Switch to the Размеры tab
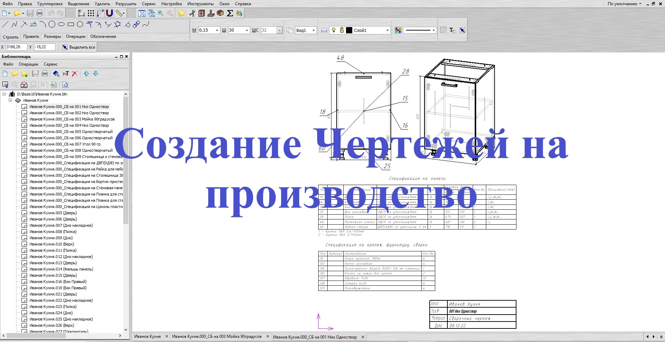 (x=52, y=36)
